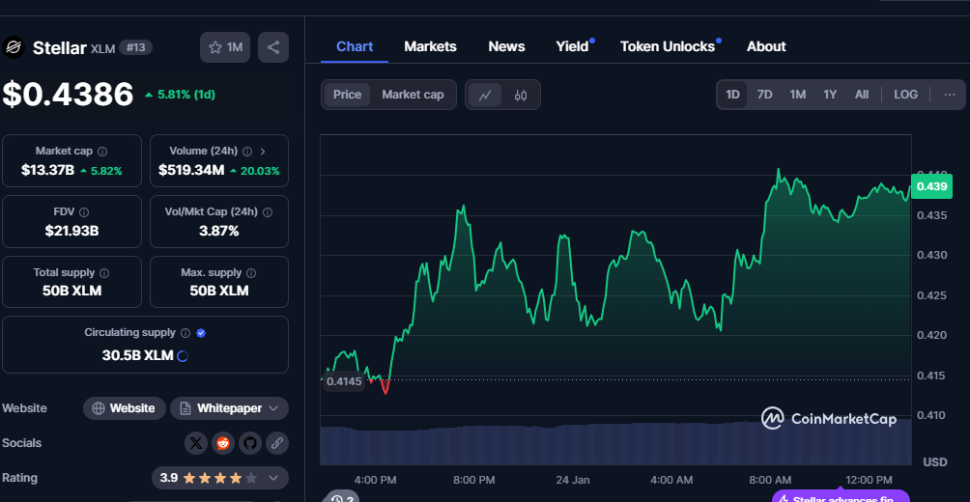
Task: Click the volume bars under chart
Action: tap(615, 444)
